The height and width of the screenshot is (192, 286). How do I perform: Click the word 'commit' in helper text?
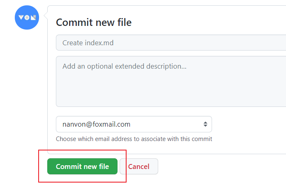pos(202,139)
